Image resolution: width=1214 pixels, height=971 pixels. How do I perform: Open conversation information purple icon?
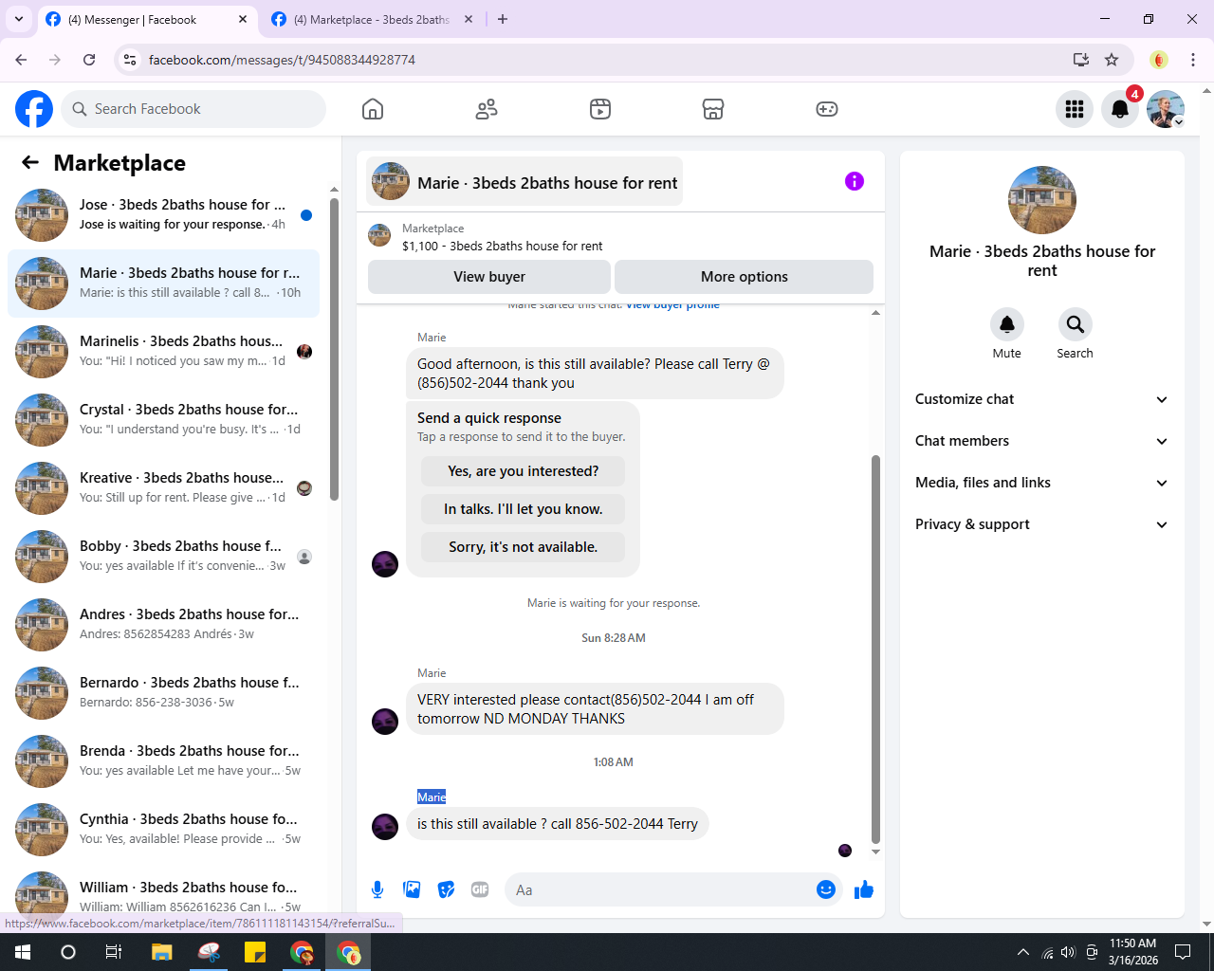point(855,181)
